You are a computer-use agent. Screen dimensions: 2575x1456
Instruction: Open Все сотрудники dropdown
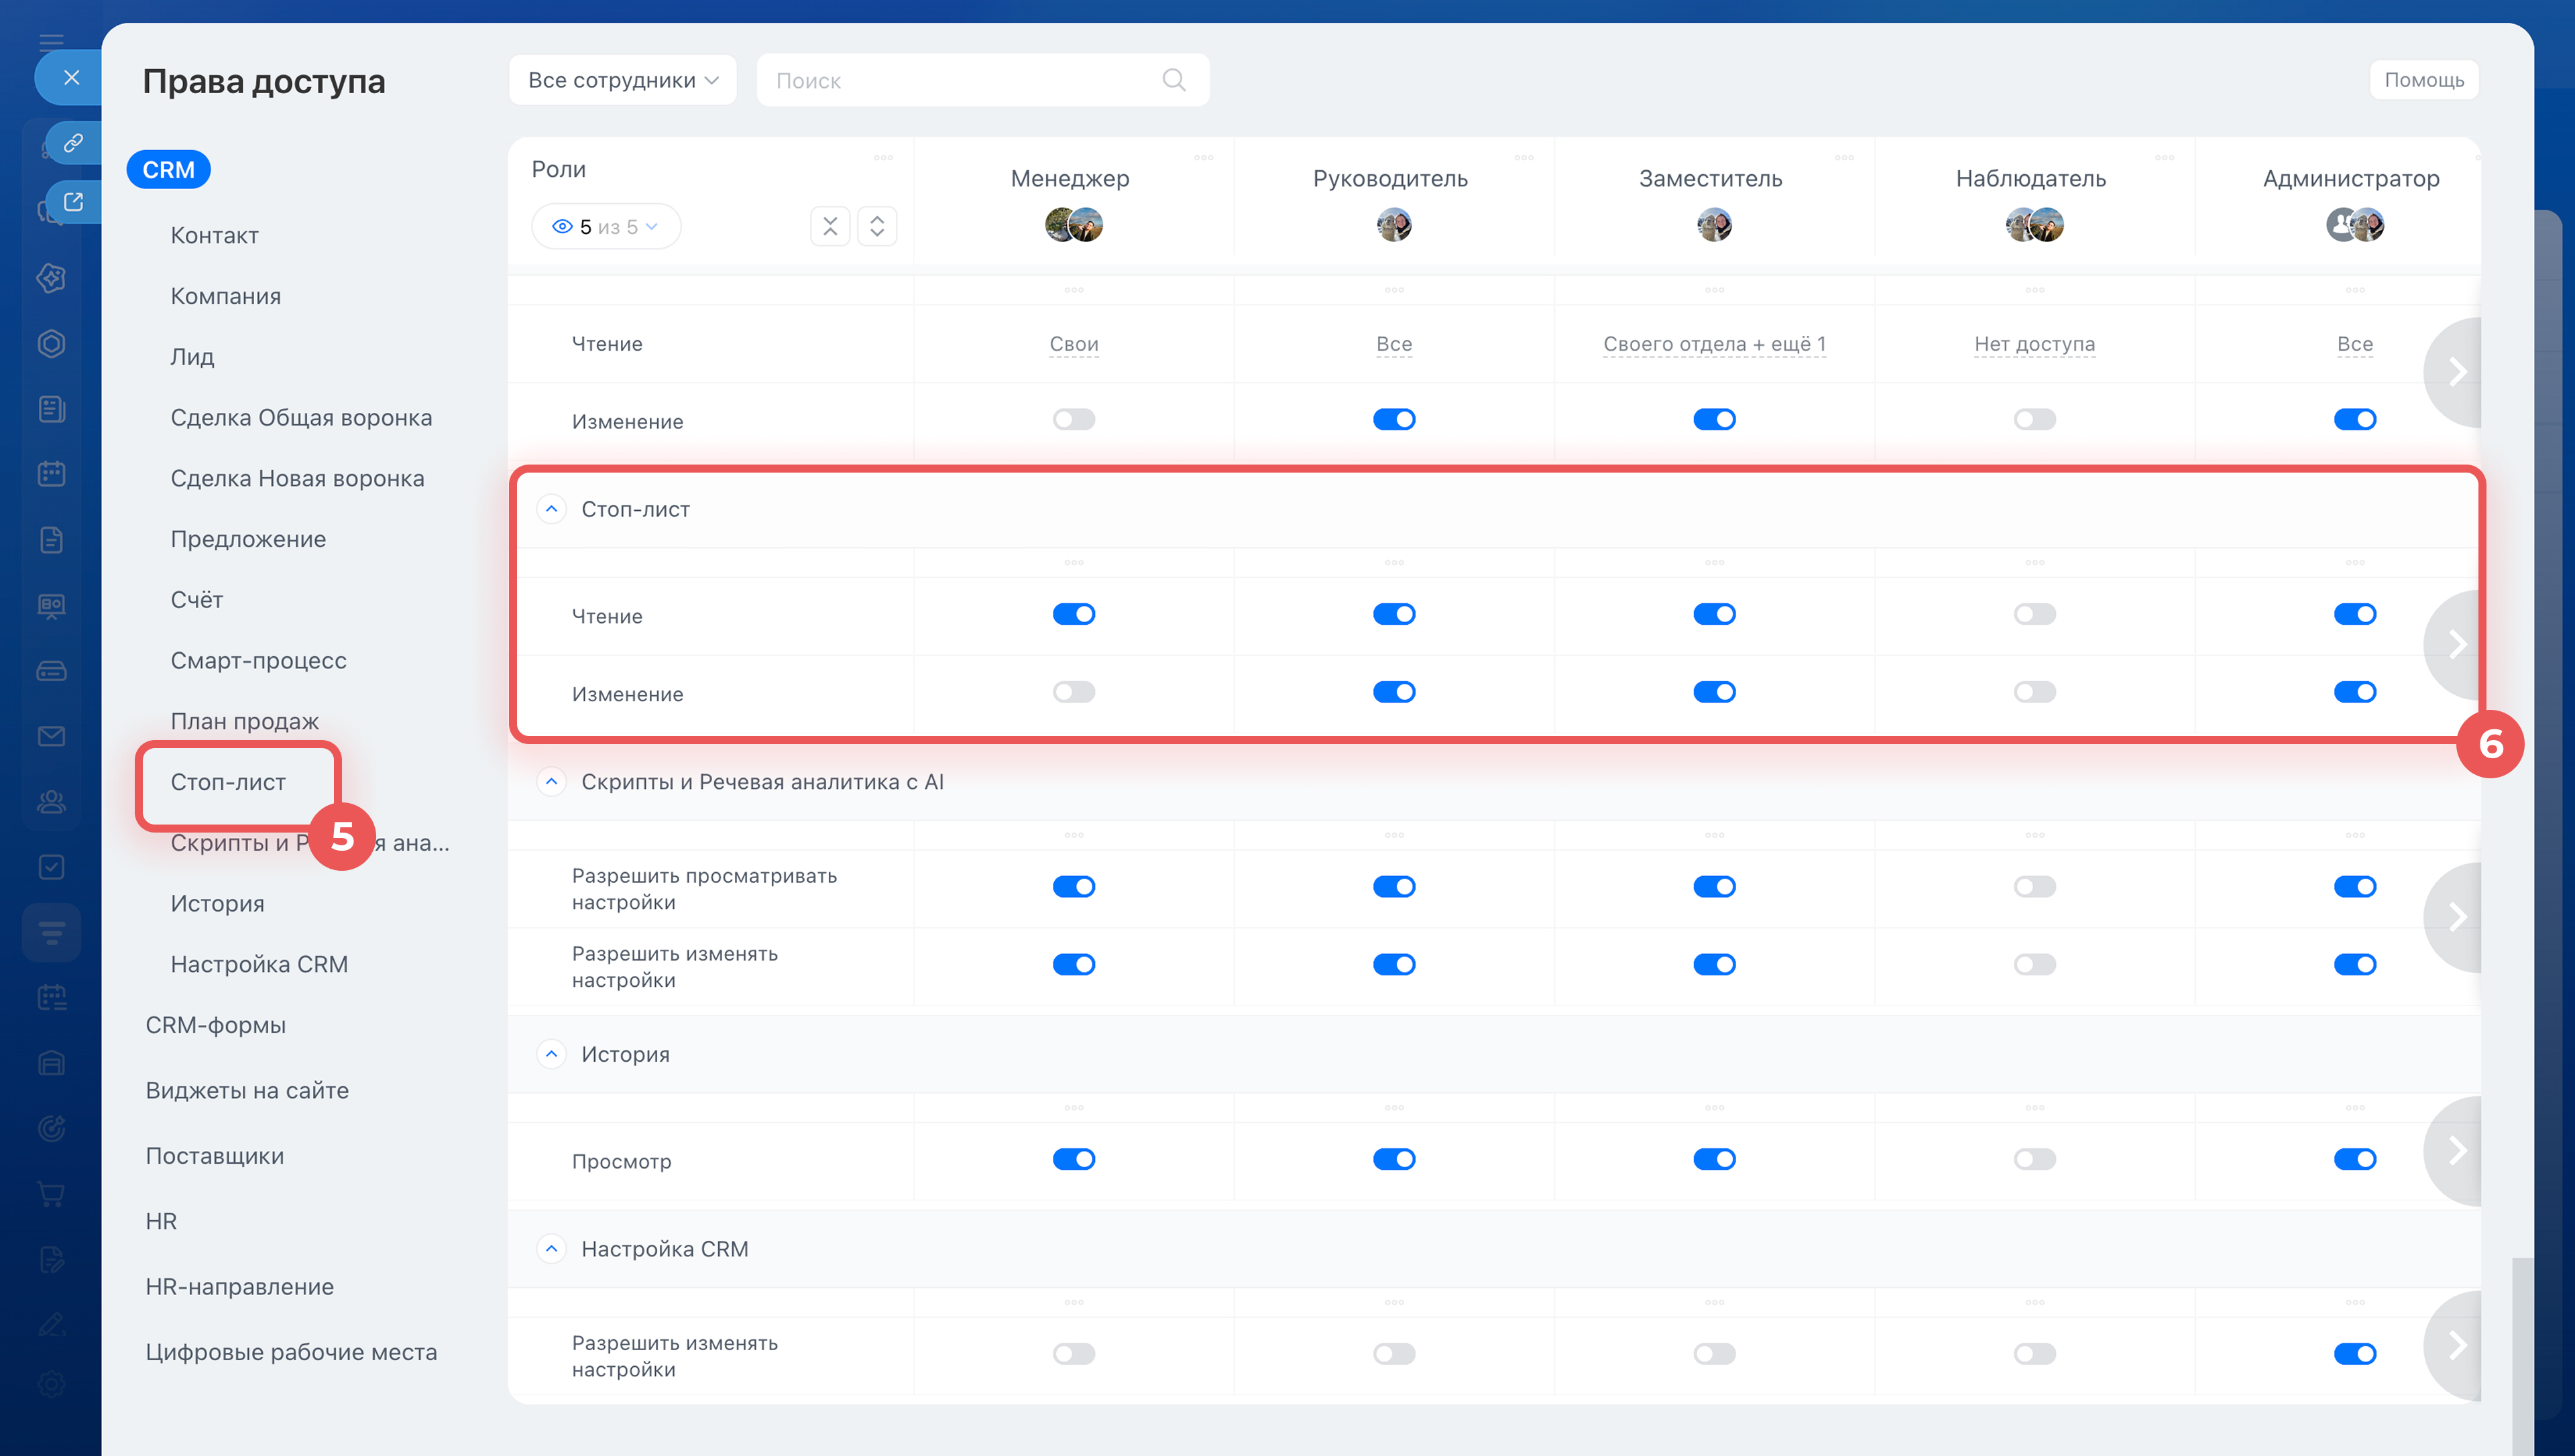623,80
